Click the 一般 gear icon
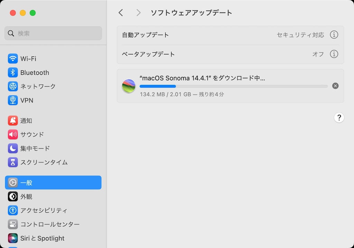354x248 pixels. [13, 183]
